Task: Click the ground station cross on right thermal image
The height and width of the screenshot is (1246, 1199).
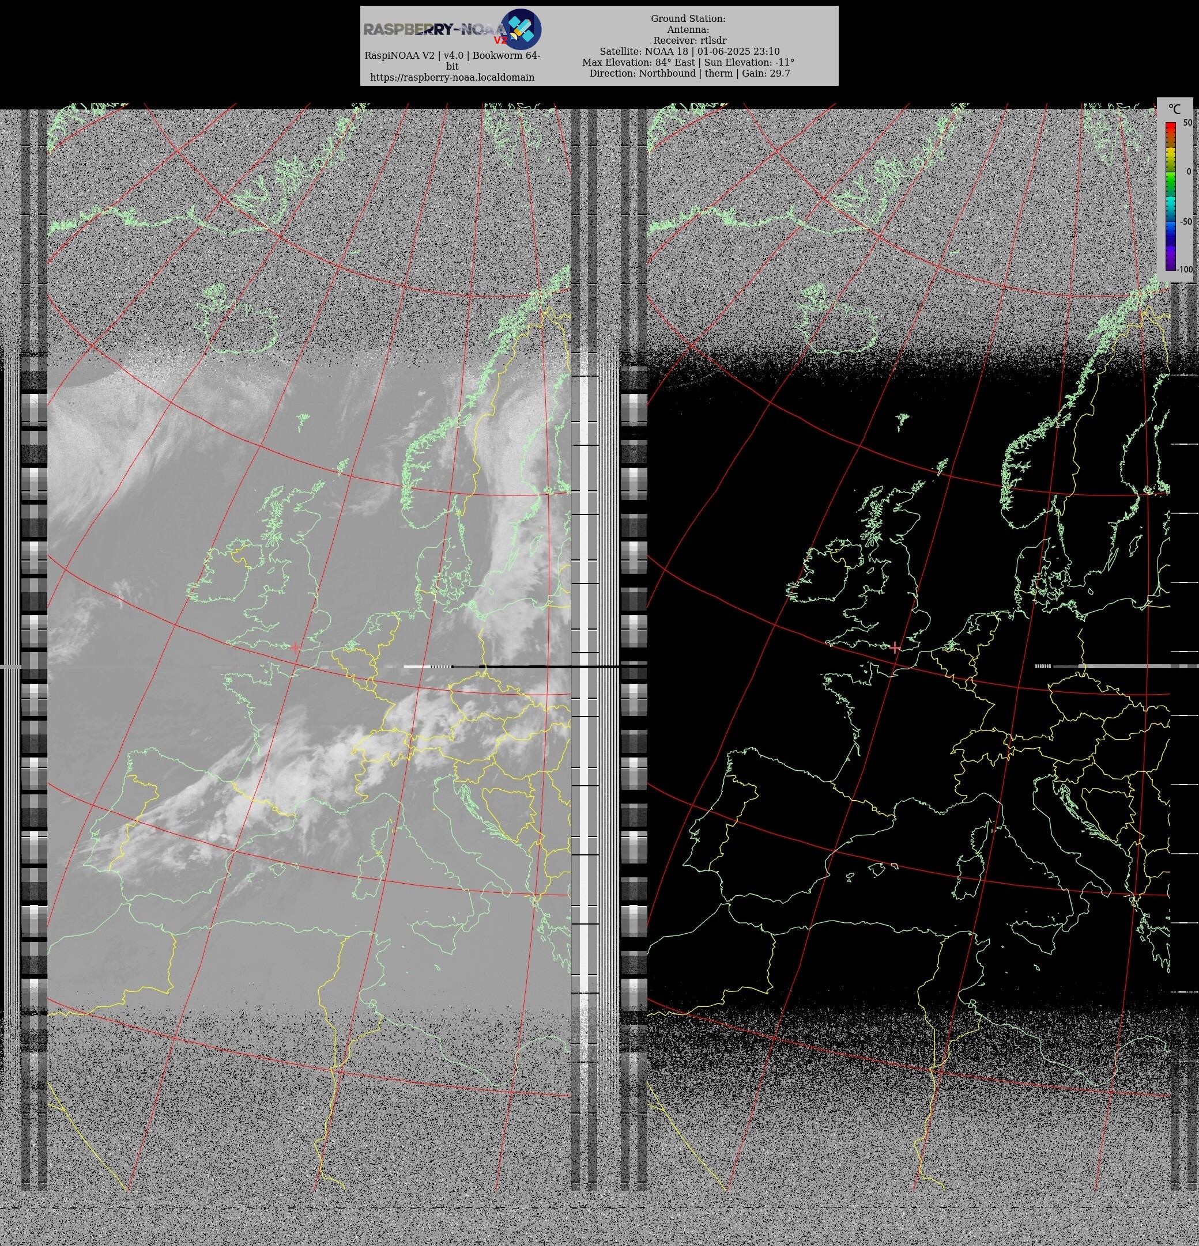Action: [x=895, y=648]
